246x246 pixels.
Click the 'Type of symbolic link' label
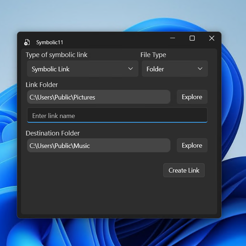coord(56,55)
